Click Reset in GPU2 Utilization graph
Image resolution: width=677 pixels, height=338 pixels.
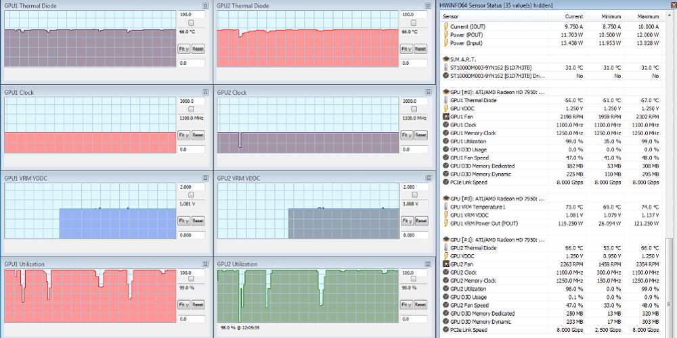(x=420, y=305)
